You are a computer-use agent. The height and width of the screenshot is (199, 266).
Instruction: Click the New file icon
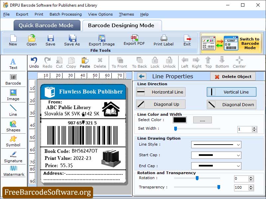13,40
